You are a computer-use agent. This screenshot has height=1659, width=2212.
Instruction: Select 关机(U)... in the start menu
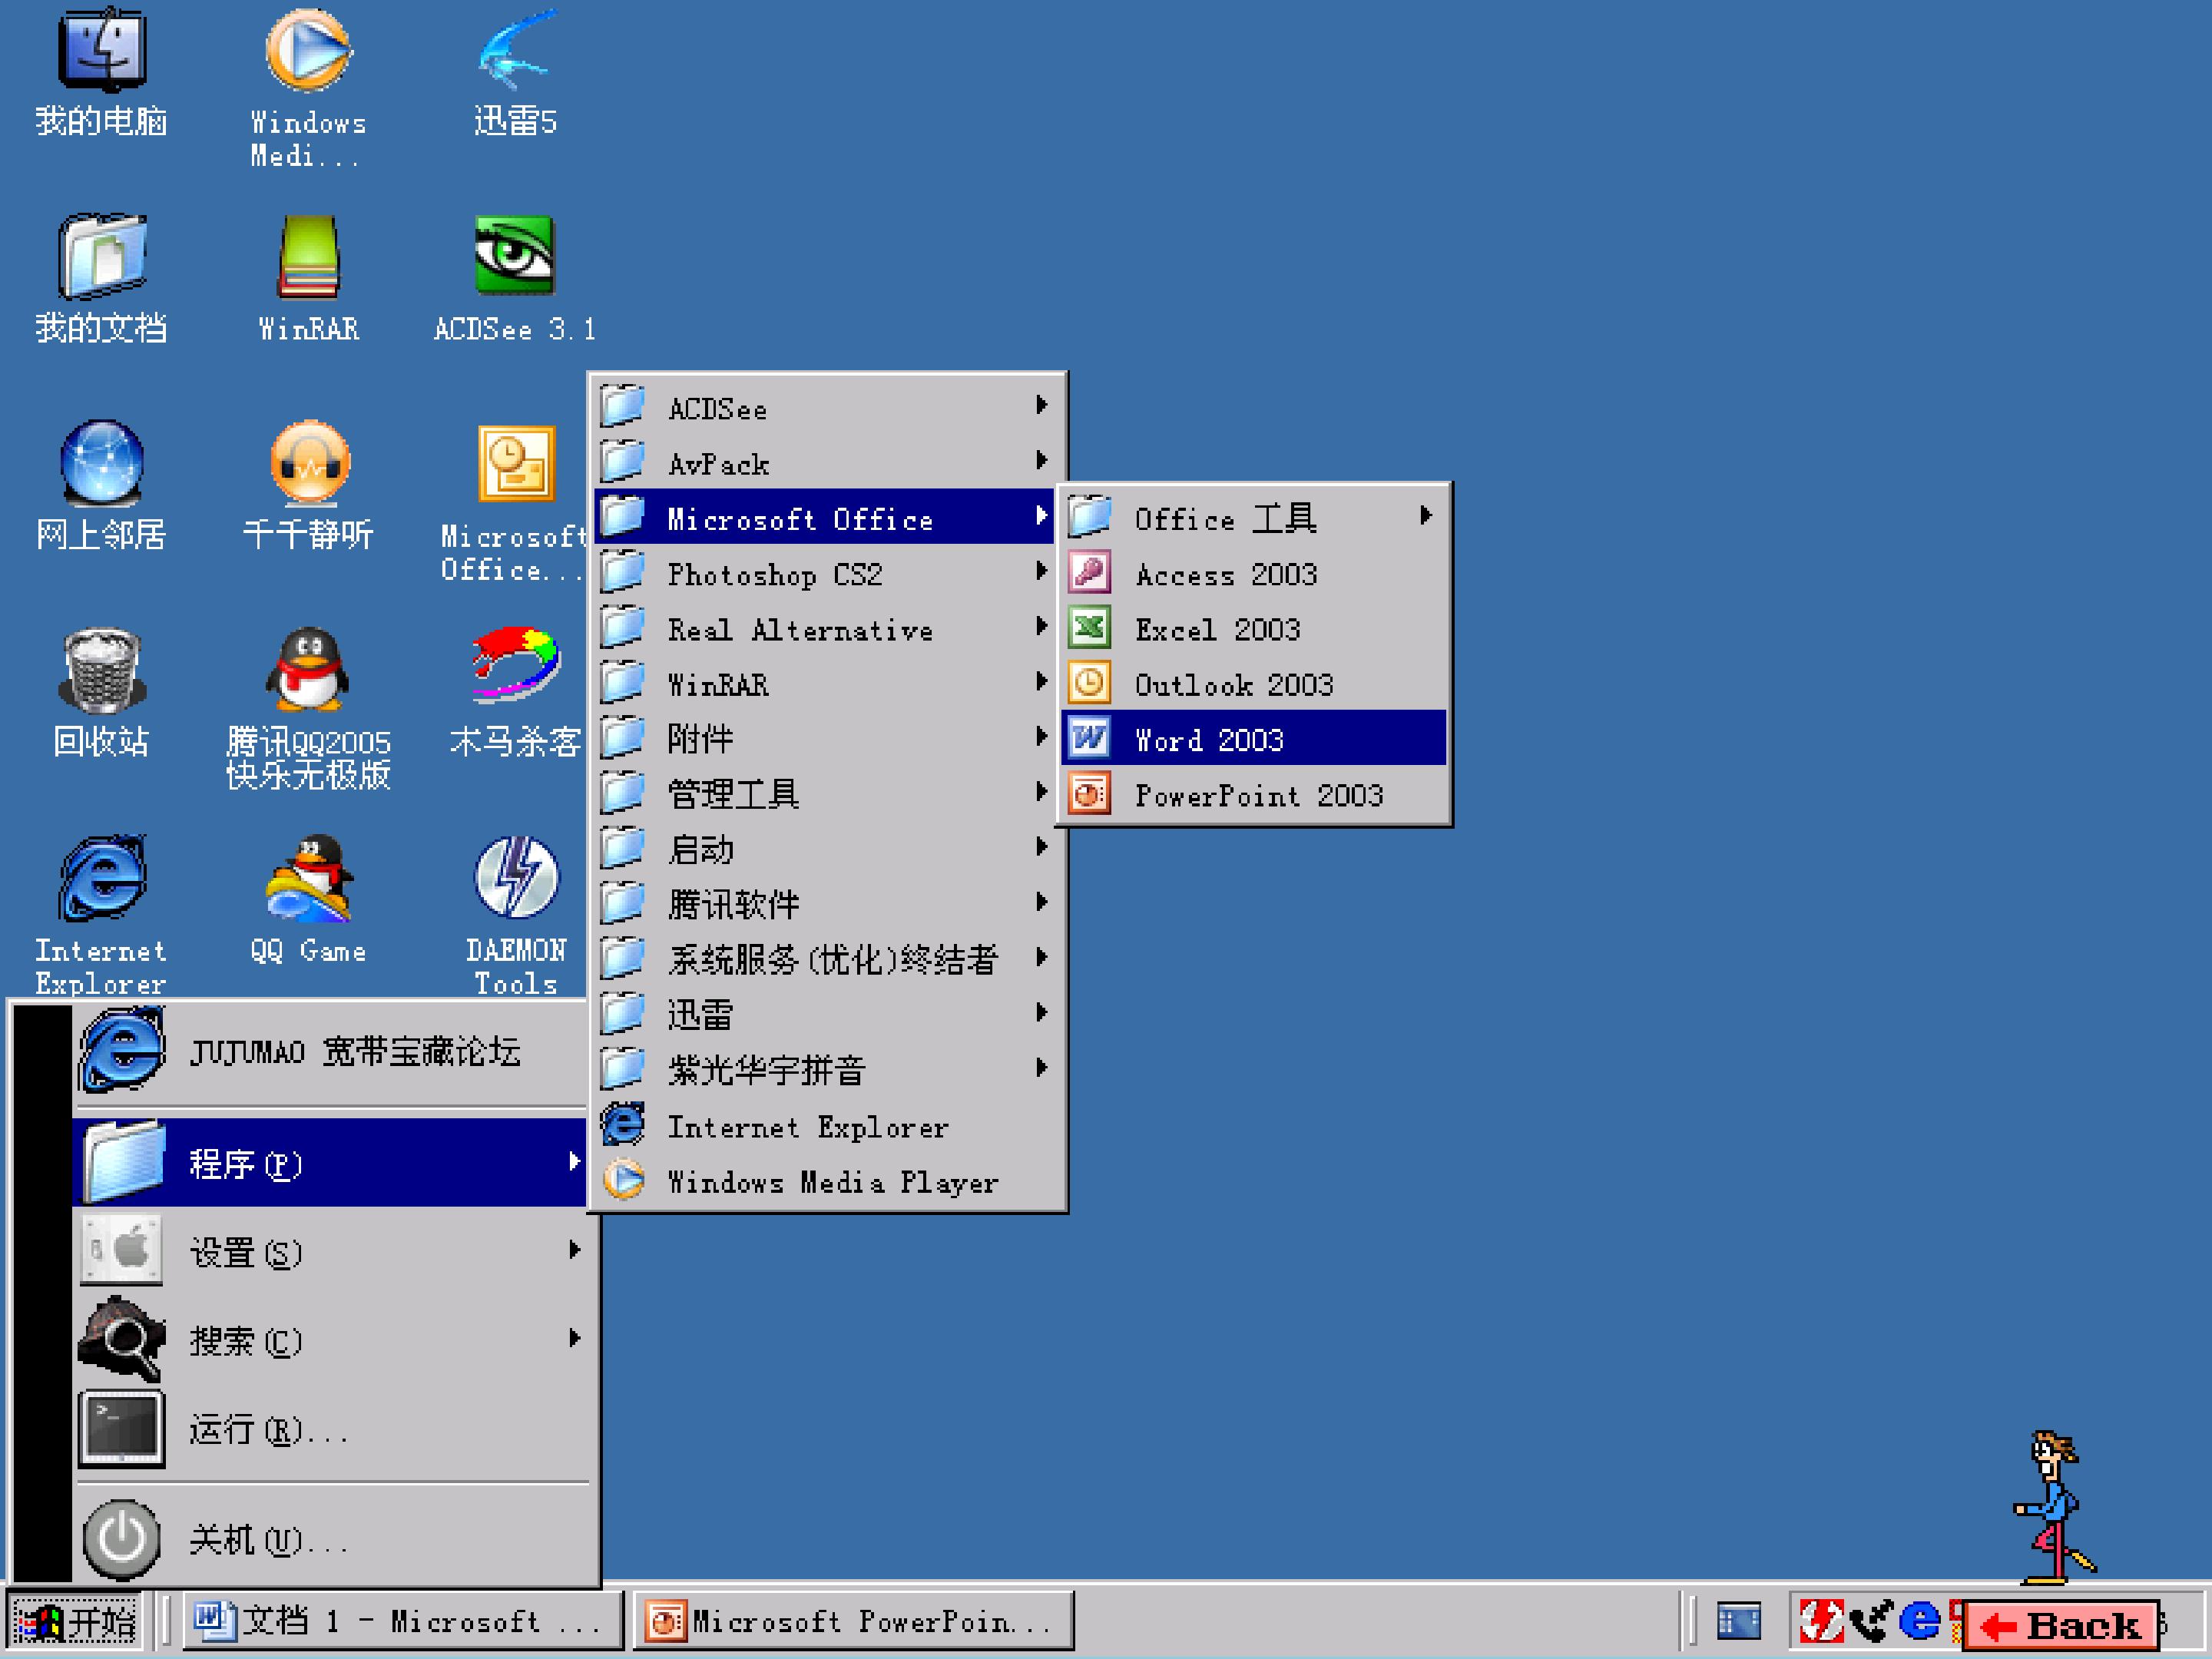point(331,1538)
